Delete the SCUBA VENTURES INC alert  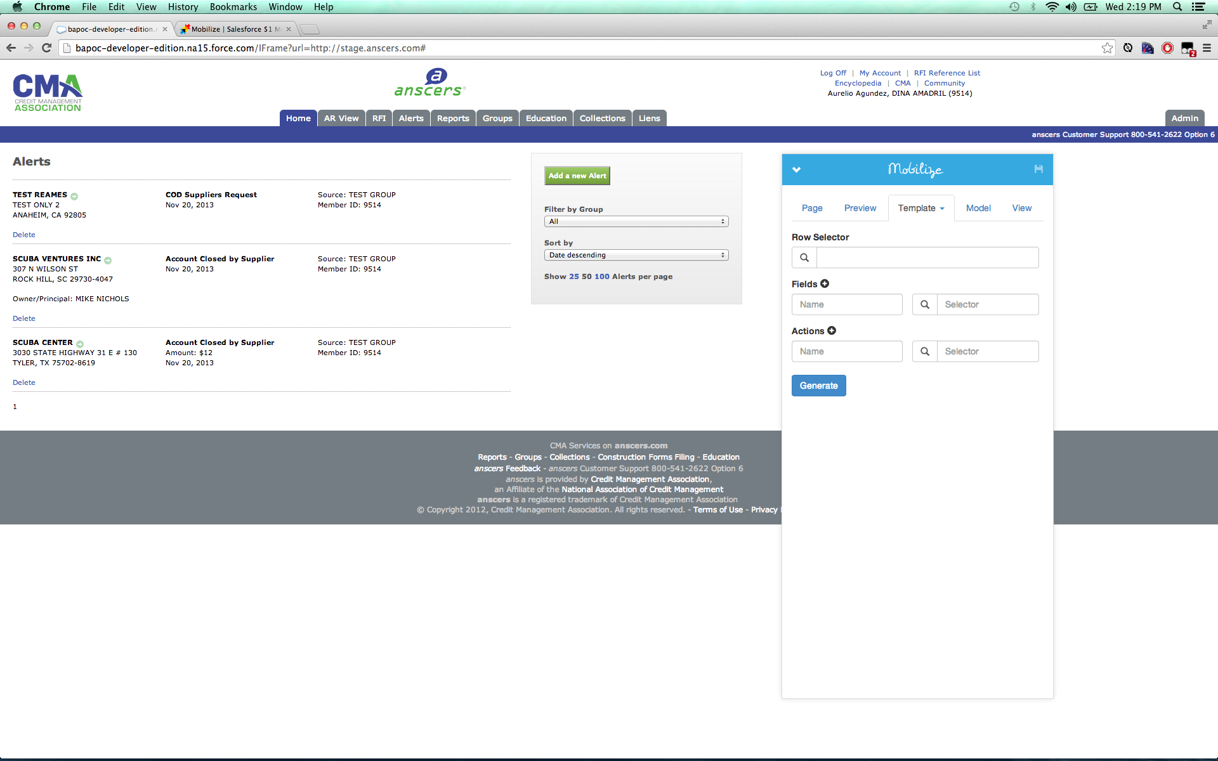click(x=24, y=318)
